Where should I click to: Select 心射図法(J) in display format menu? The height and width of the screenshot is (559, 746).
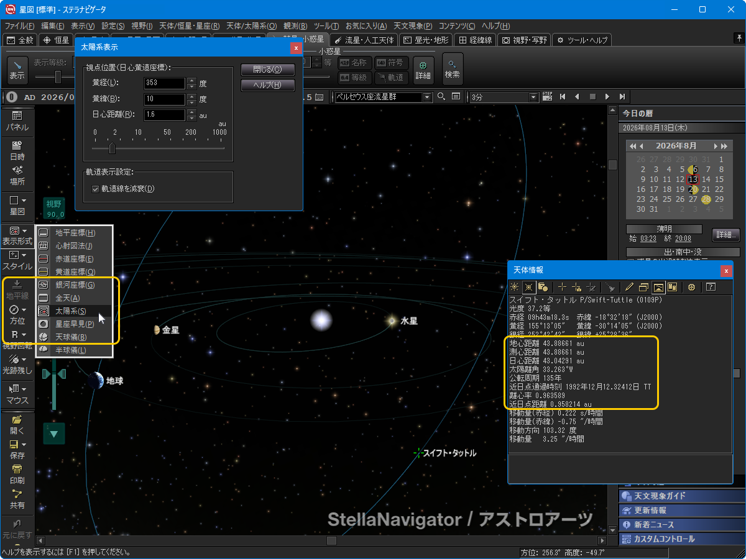tap(75, 246)
